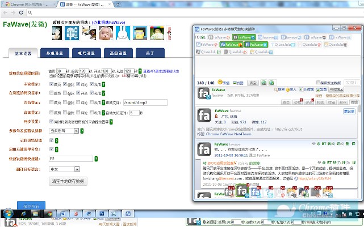Image resolution: width=364 pixels, height=227 pixels.
Task: Toggle right-click menu share checkbox
Action: 51,149
